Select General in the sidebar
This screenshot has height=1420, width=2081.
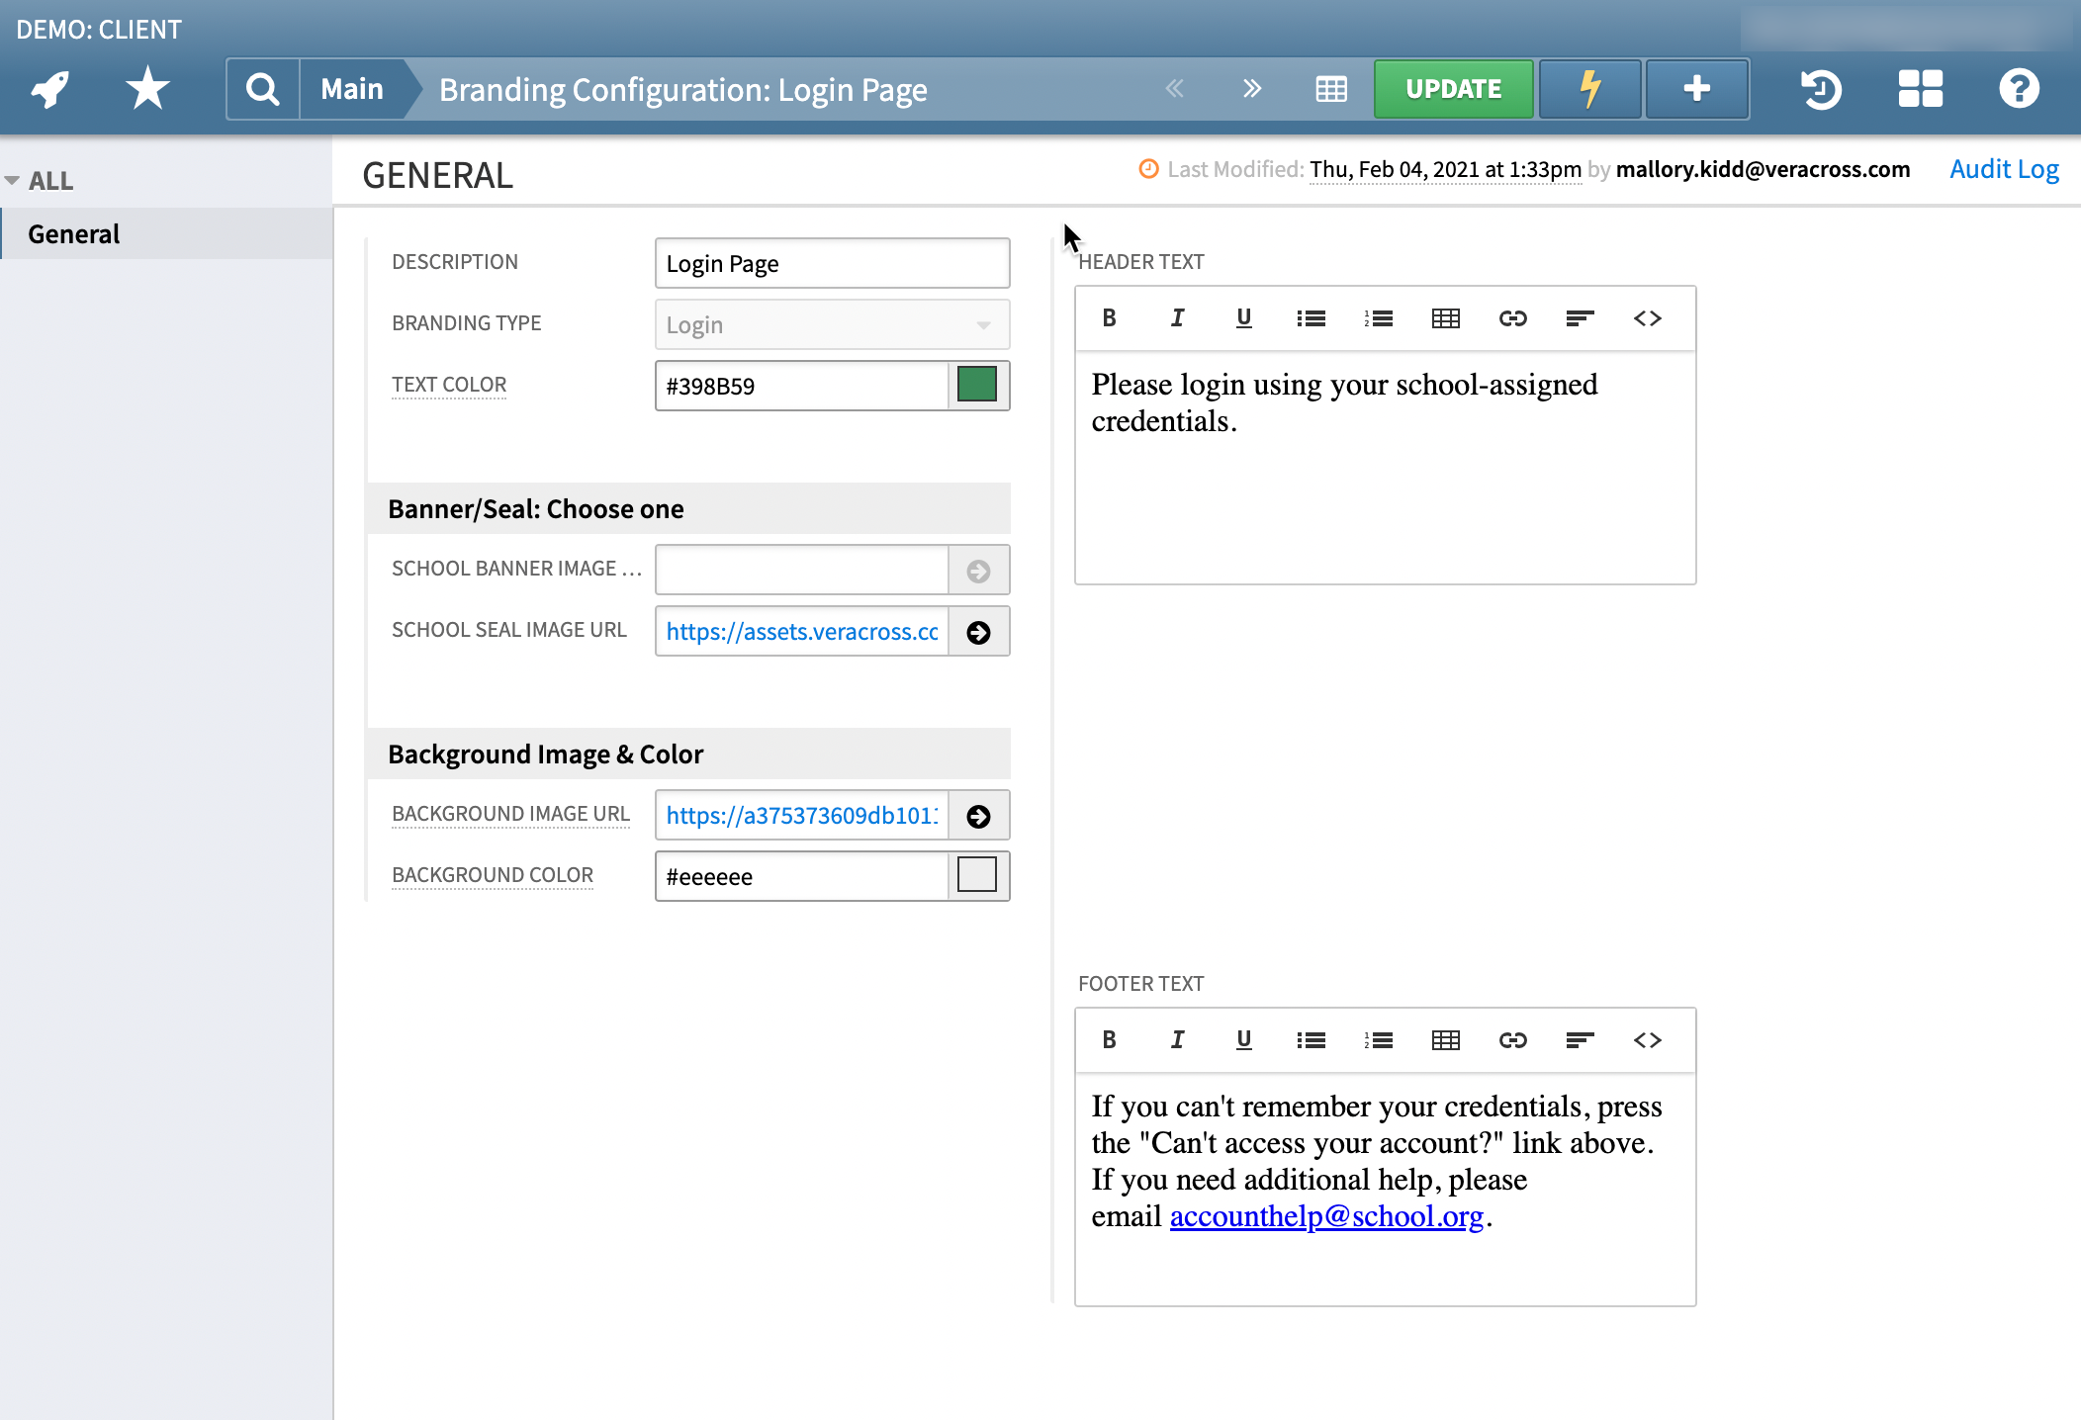coord(74,234)
